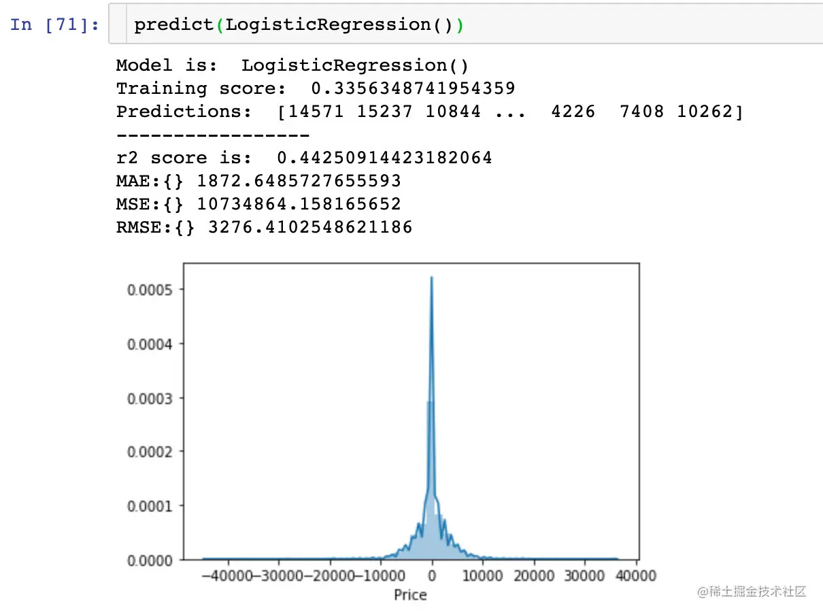Click the 'Model is: LogisticRegression()' output line
Image resolution: width=823 pixels, height=615 pixels.
292,65
